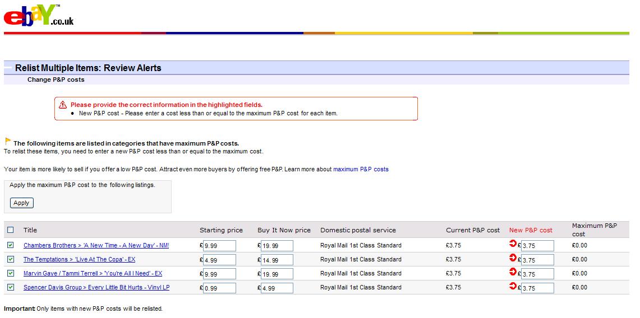Click 'Royal Mail 1st Class Standard' in Marvin Gaye row

(361, 273)
